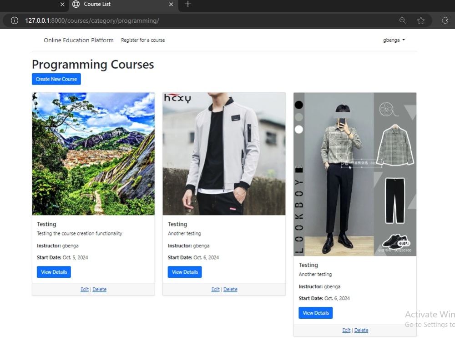The height and width of the screenshot is (341, 455).
Task: Open the mountain landscape course image
Action: 93,154
